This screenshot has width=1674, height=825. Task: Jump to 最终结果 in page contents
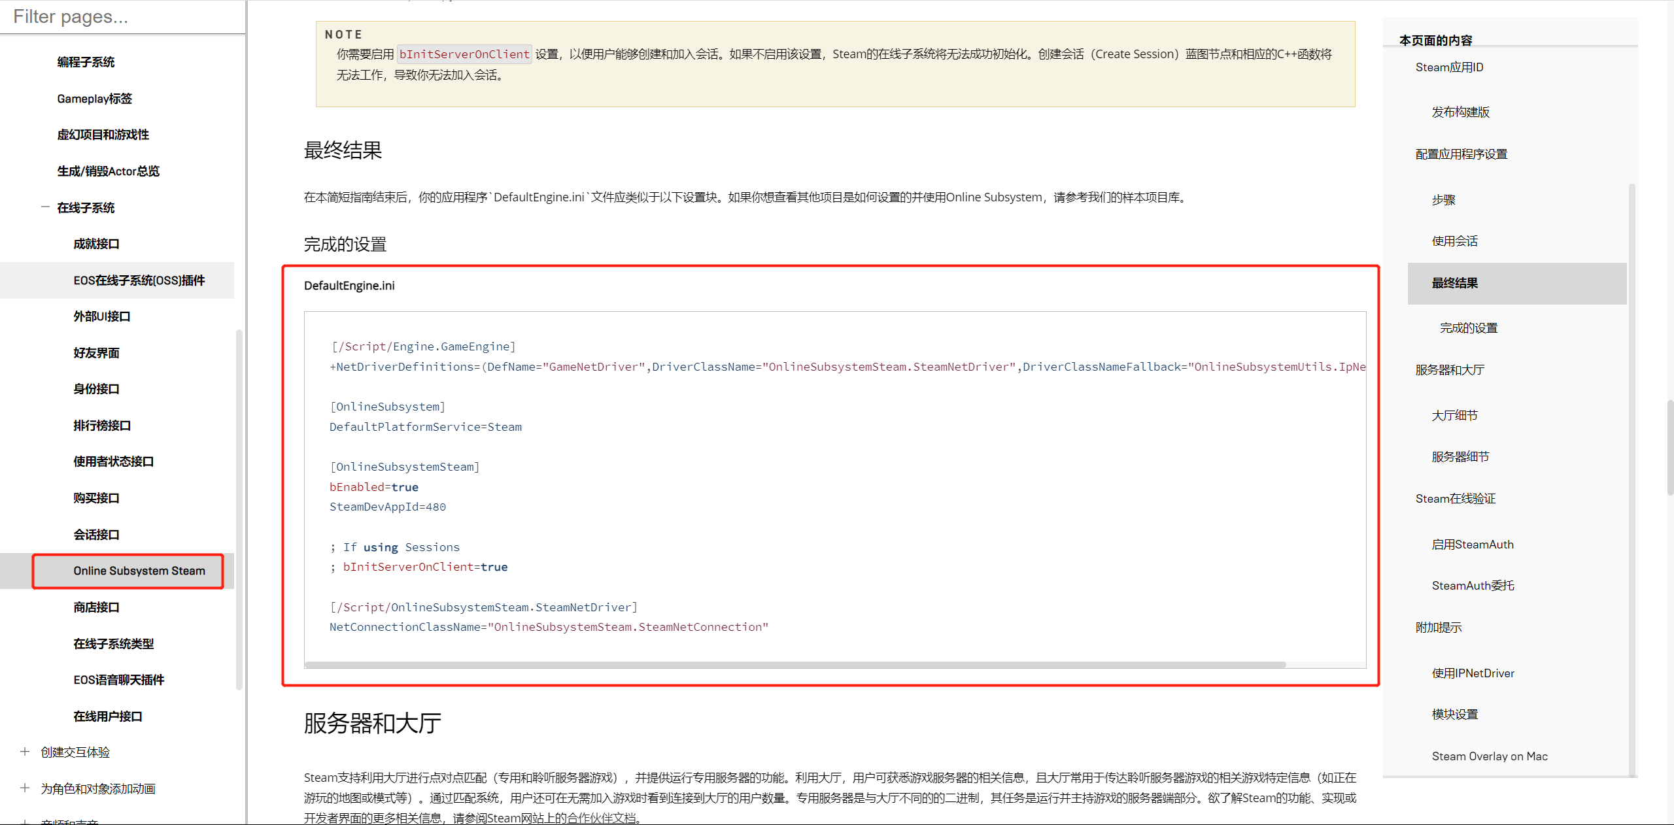pyautogui.click(x=1454, y=283)
